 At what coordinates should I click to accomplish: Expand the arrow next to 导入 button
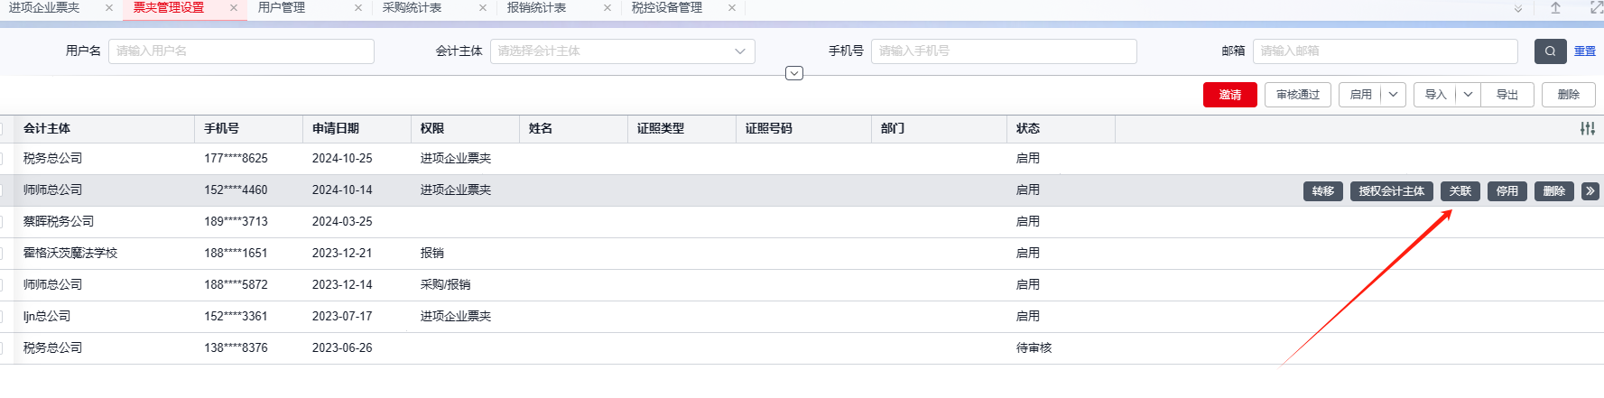point(1468,95)
